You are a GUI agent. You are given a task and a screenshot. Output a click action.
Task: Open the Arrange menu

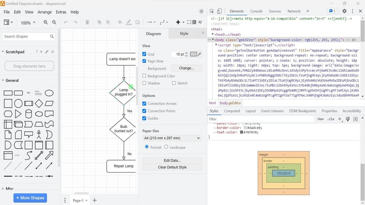tap(45, 12)
